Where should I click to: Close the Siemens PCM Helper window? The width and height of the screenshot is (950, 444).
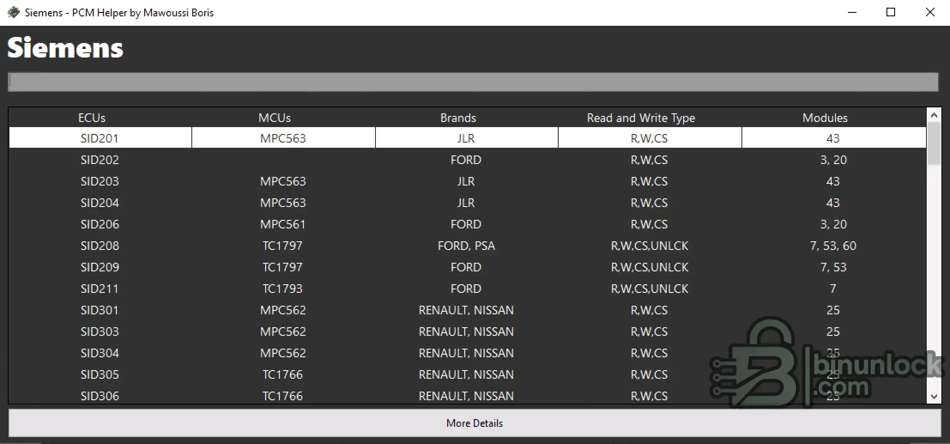pos(930,12)
